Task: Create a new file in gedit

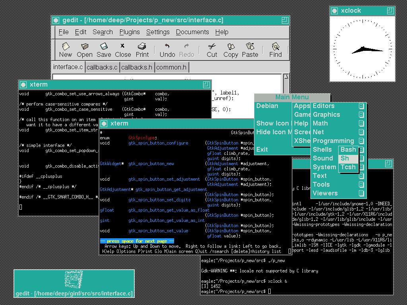Action: (65, 49)
